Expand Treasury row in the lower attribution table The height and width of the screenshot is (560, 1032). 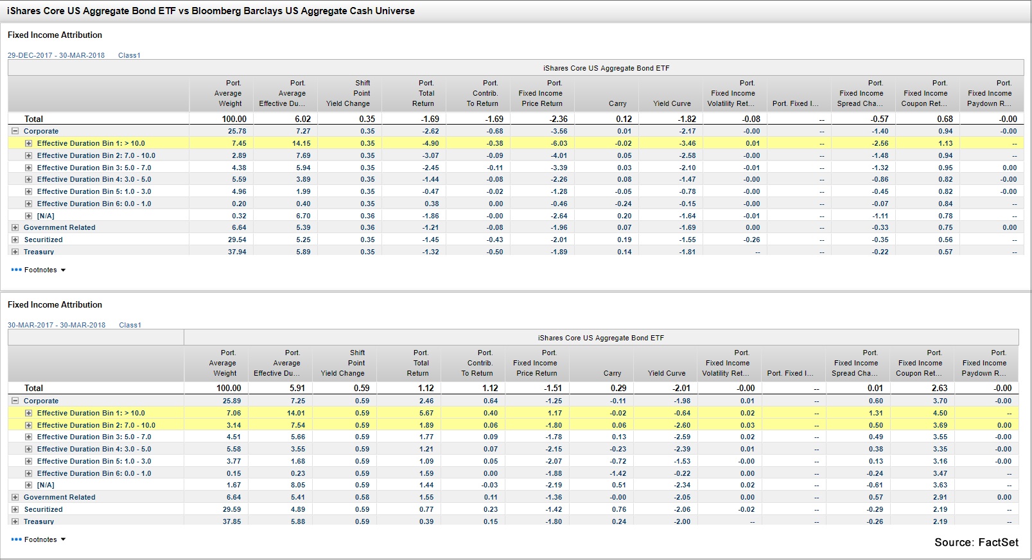click(x=15, y=521)
